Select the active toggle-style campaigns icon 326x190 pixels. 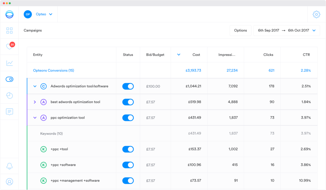pos(9,79)
